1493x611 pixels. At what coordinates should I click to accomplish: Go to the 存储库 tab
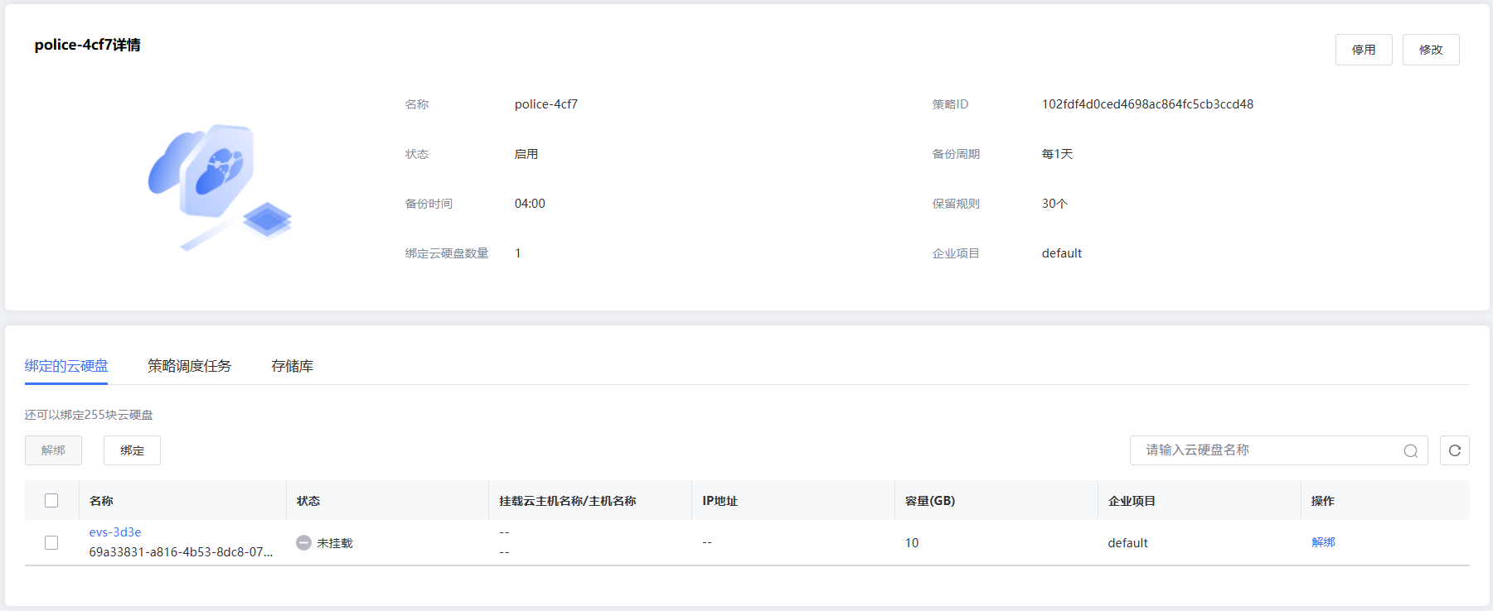coord(292,366)
